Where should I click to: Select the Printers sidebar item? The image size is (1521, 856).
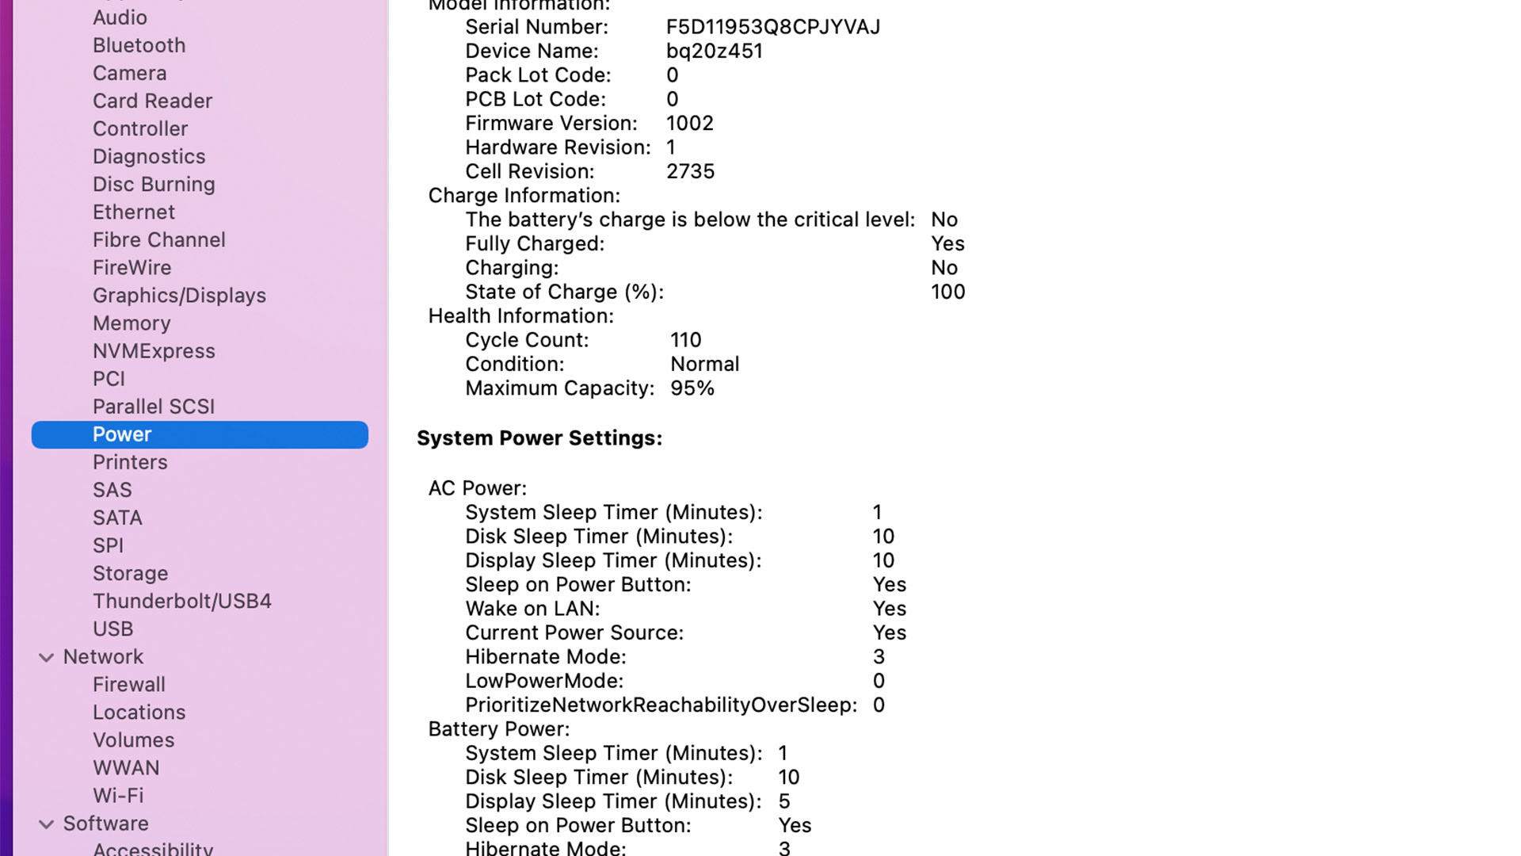[130, 462]
